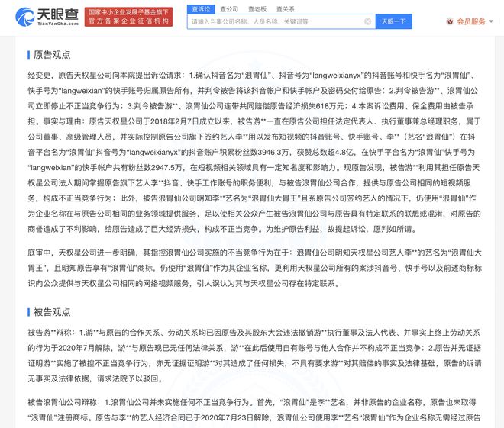Open the 会员服务 link
Image resolution: width=504 pixels, height=428 pixels.
[x=470, y=22]
